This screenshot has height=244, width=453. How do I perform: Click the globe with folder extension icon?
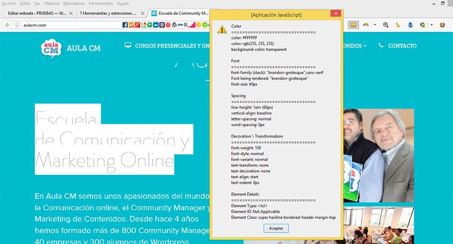click(422, 25)
